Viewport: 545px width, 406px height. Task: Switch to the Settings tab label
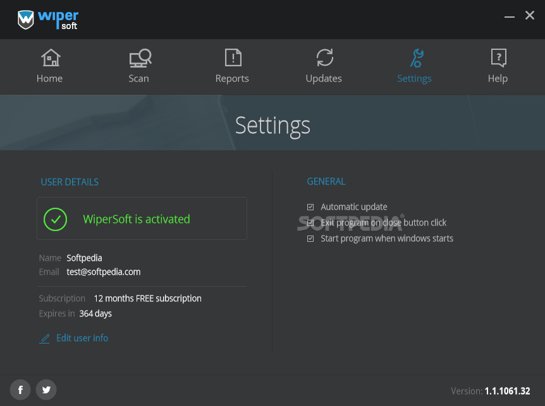click(414, 79)
